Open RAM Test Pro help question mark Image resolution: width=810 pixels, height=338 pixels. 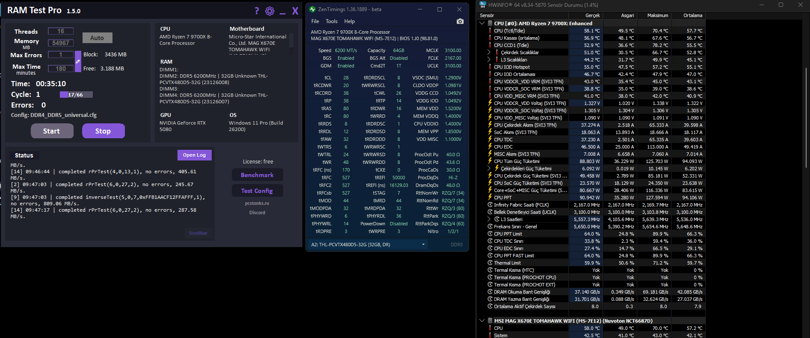click(x=257, y=11)
